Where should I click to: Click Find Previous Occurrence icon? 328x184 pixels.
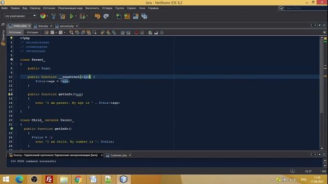(x=77, y=32)
